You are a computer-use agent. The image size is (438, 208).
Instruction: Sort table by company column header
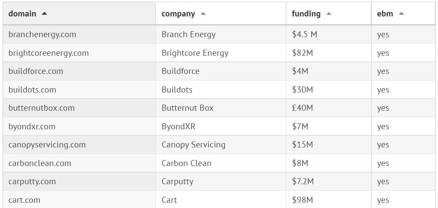178,14
